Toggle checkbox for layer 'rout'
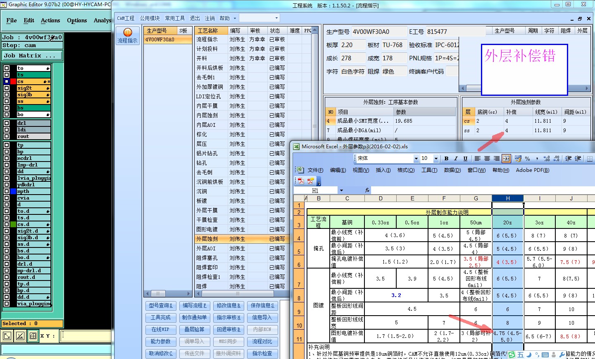 coord(7,136)
